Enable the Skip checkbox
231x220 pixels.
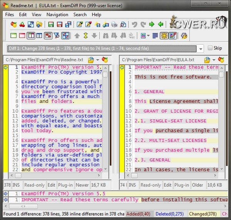click(210, 48)
